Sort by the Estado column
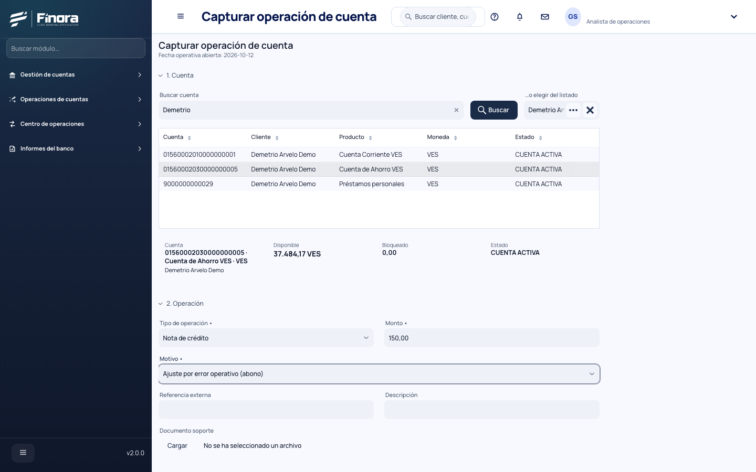This screenshot has width=756, height=472. [541, 138]
